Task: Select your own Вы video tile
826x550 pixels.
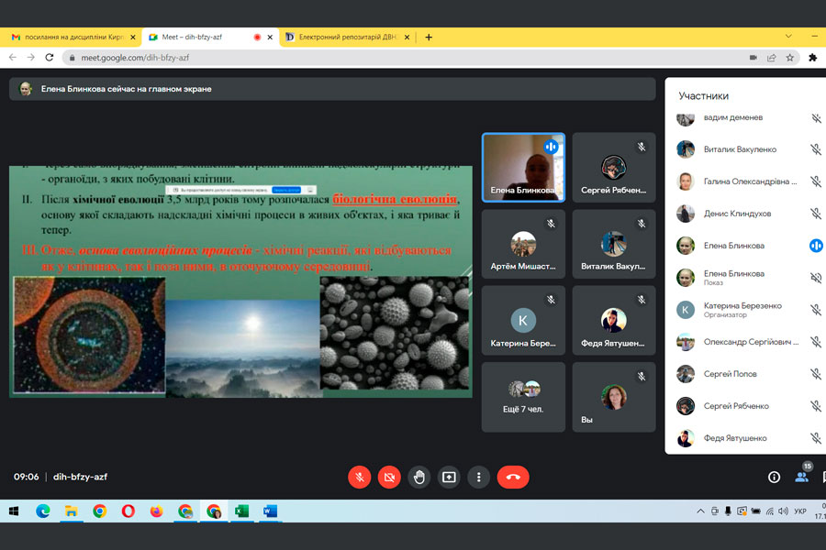Action: click(614, 397)
